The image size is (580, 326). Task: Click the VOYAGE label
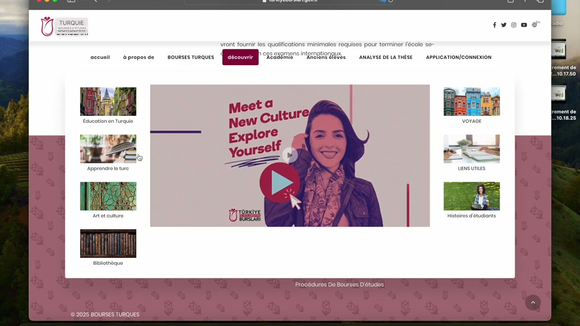(x=472, y=121)
